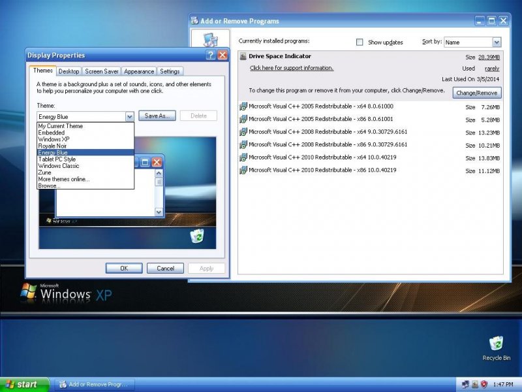
Task: Pick Tablet PC Style theme
Action: 85,159
